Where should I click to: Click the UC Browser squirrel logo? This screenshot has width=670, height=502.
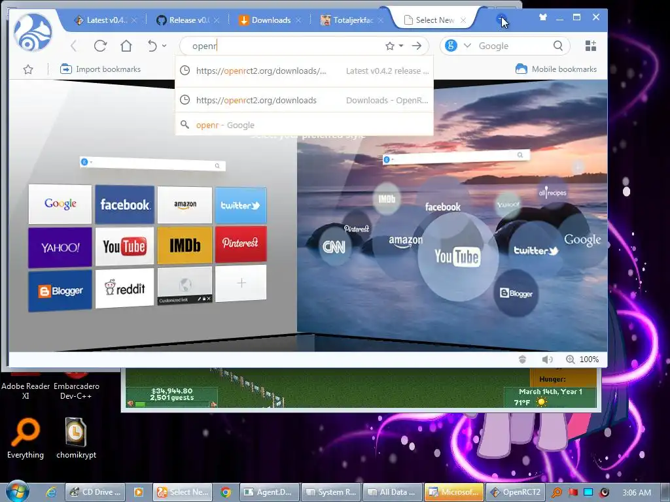(33, 33)
